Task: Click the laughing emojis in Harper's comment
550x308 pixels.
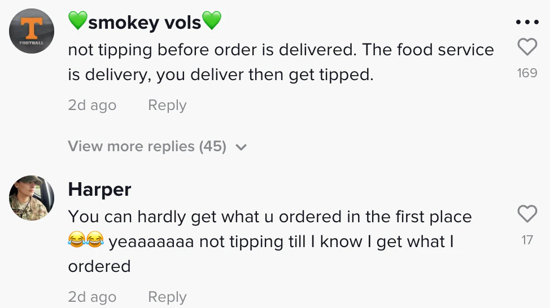Action: [x=86, y=241]
